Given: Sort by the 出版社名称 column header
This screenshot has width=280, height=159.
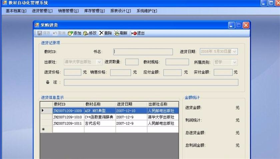Looking at the screenshot, I should pos(163,104).
